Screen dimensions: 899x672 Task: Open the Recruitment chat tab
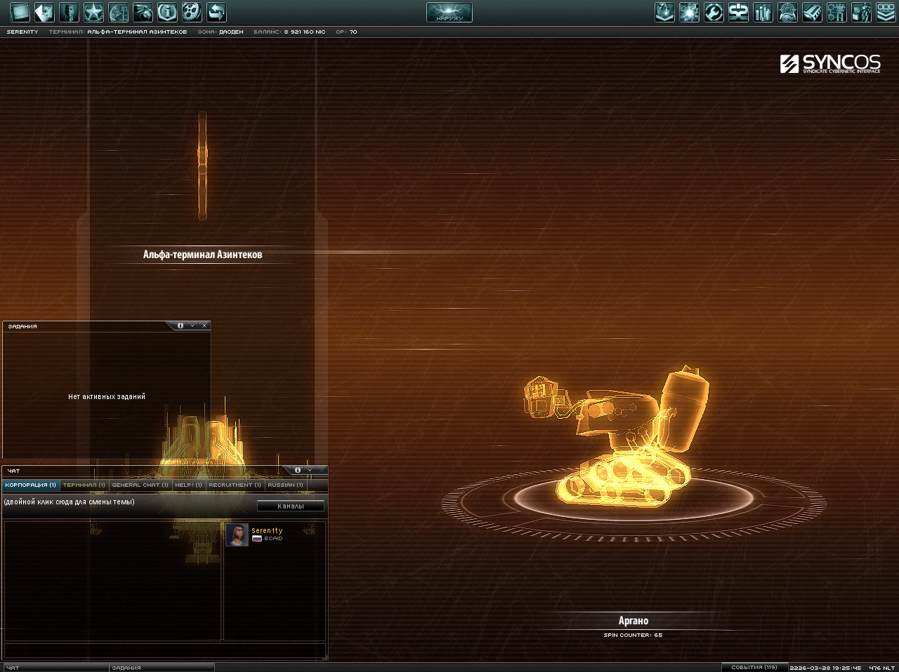(235, 485)
